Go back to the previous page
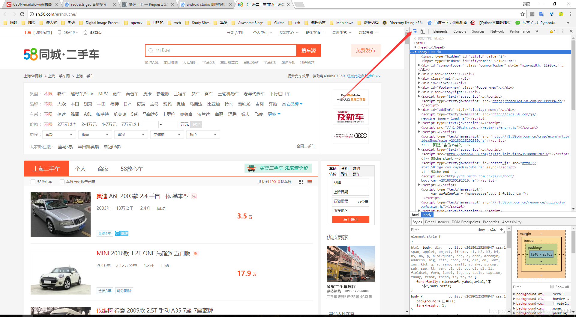This screenshot has height=317, width=576. [5, 14]
